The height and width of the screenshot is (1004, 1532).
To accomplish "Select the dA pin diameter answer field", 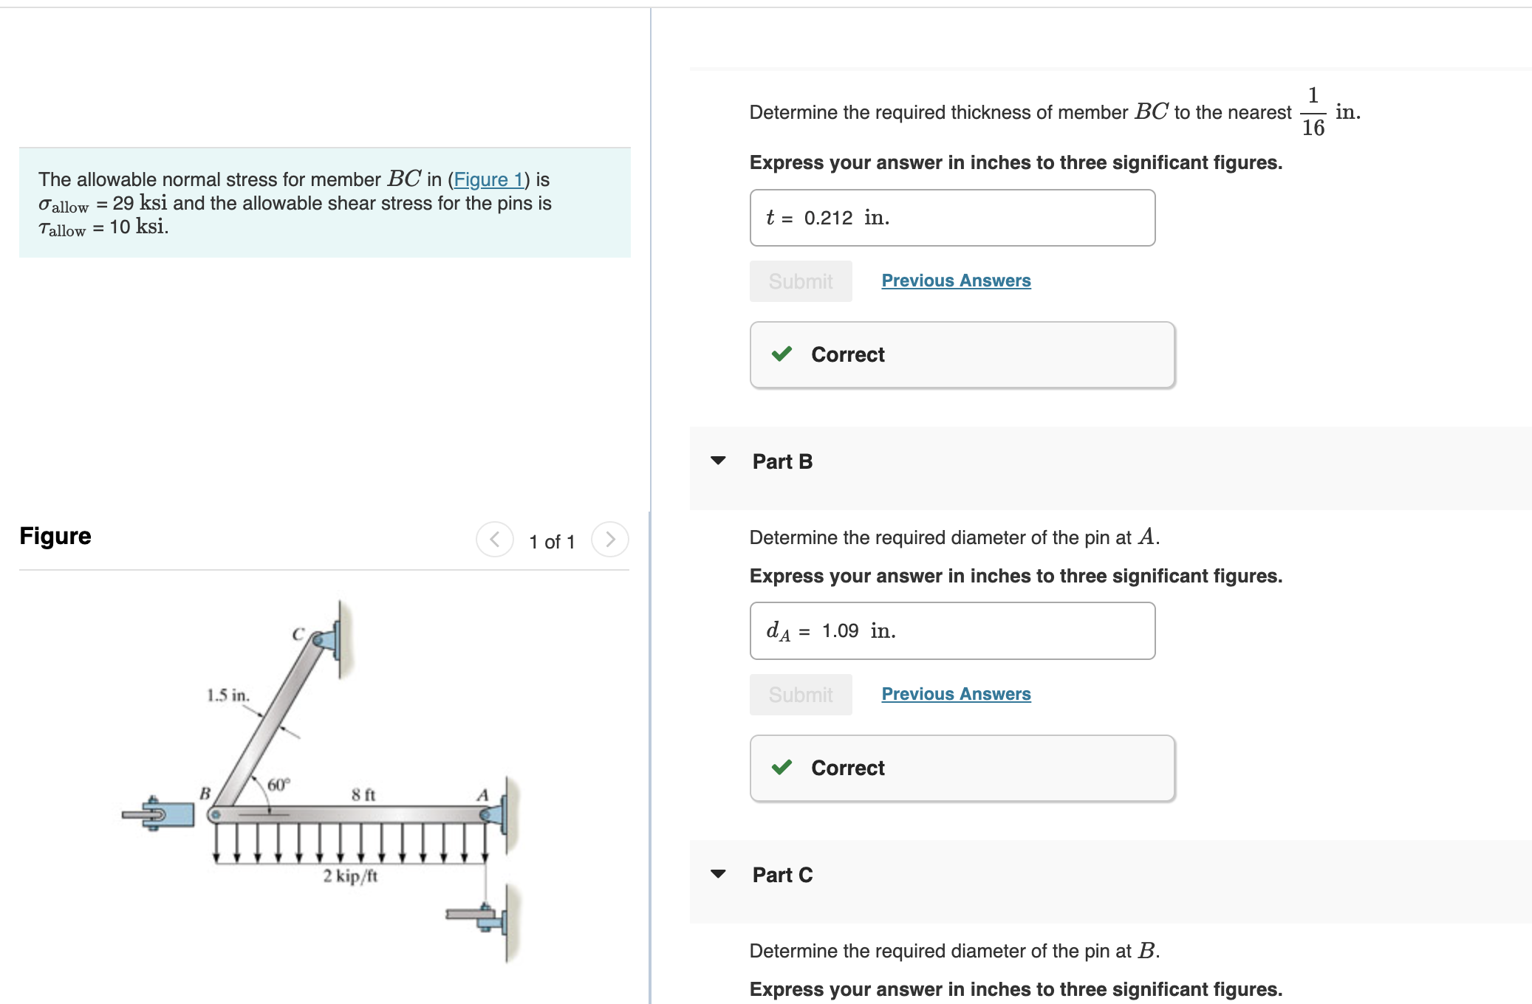I will point(952,631).
